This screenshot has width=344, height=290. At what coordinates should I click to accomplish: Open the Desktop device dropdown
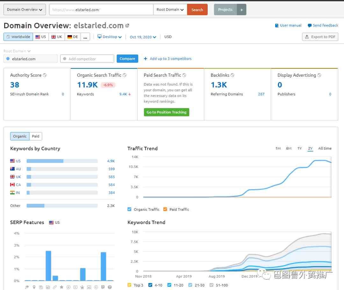coord(110,37)
